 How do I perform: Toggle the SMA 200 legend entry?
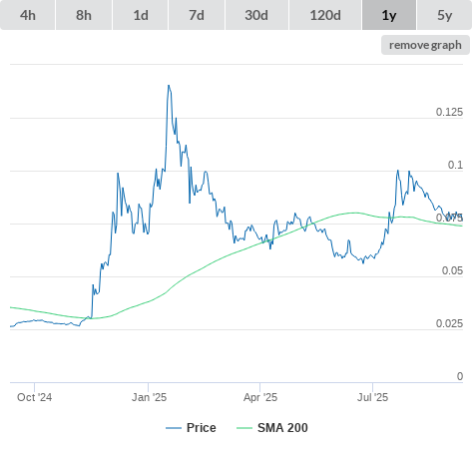point(272,428)
